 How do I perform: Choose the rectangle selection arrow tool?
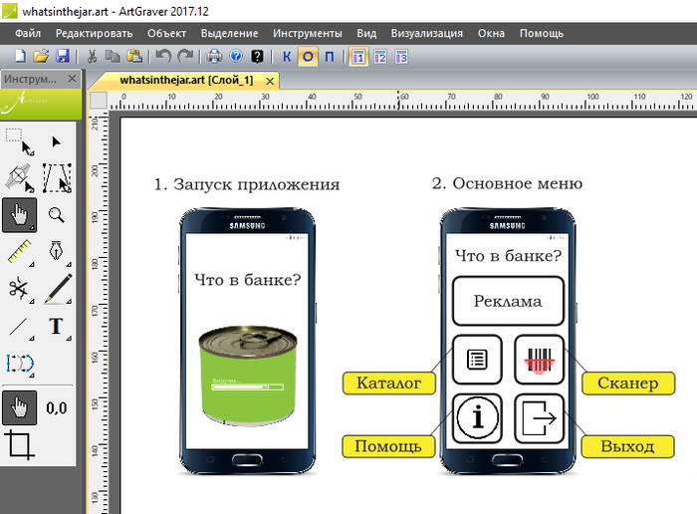[x=20, y=141]
